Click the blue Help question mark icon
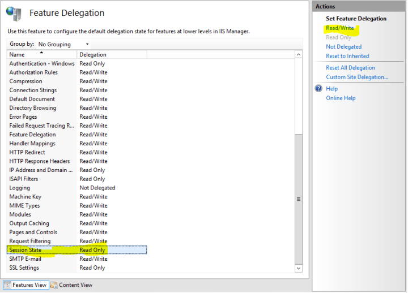This screenshot has height=293, width=408. pyautogui.click(x=318, y=89)
